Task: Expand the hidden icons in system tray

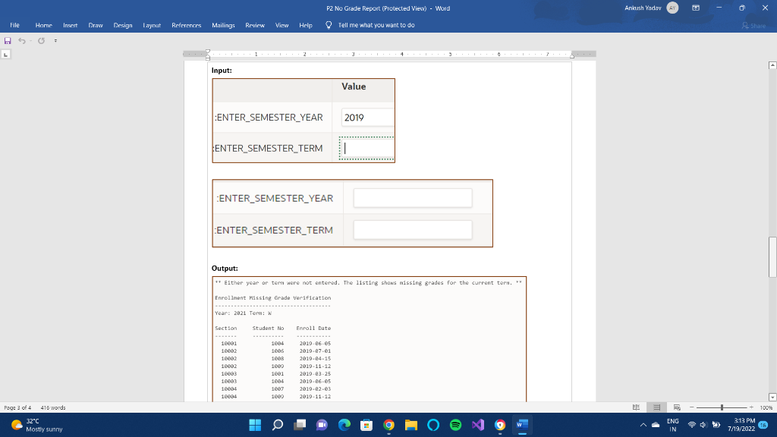Action: [x=643, y=425]
